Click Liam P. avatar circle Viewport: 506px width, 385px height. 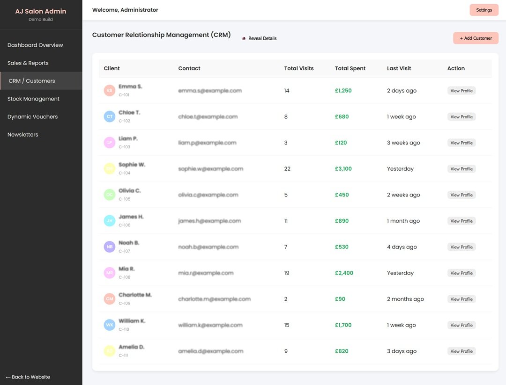pyautogui.click(x=109, y=143)
